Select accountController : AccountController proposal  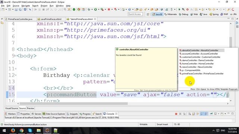click(x=199, y=54)
